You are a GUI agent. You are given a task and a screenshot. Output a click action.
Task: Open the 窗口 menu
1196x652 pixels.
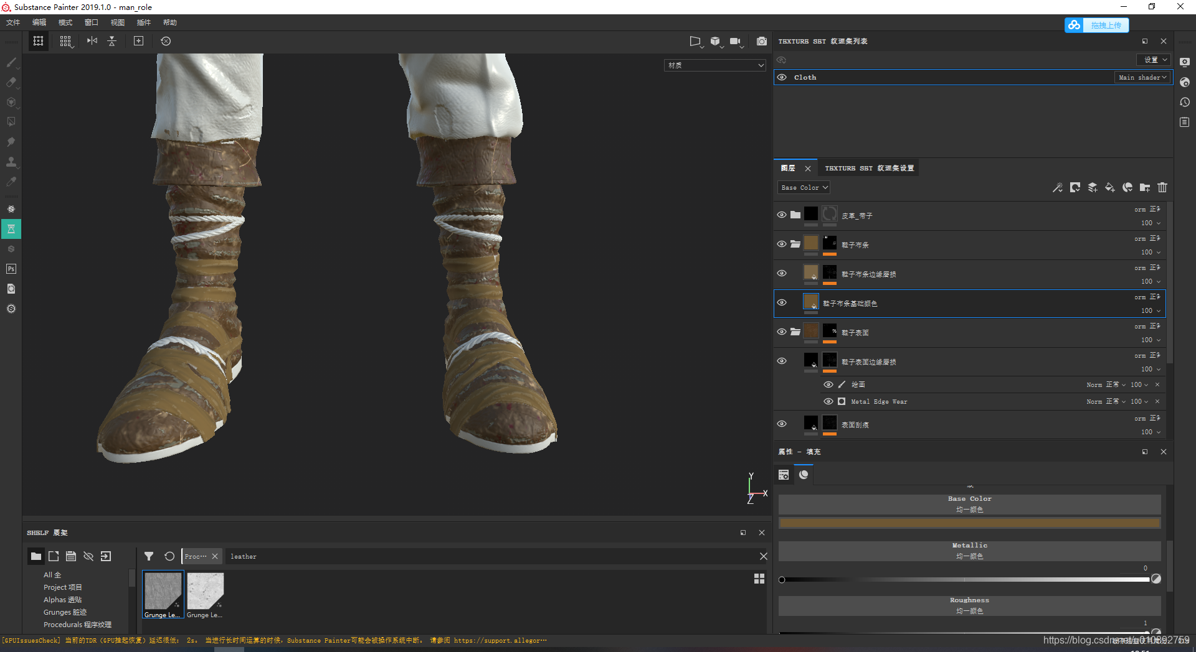pos(92,22)
